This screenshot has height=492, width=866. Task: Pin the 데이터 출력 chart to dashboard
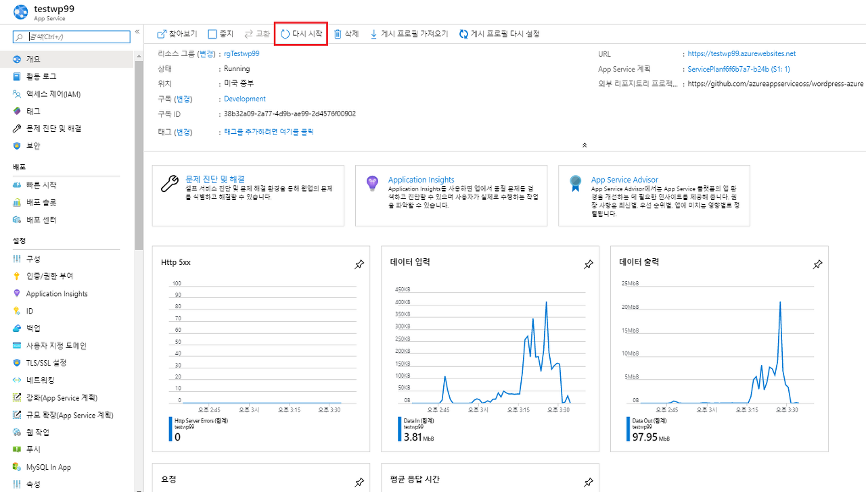tap(817, 265)
